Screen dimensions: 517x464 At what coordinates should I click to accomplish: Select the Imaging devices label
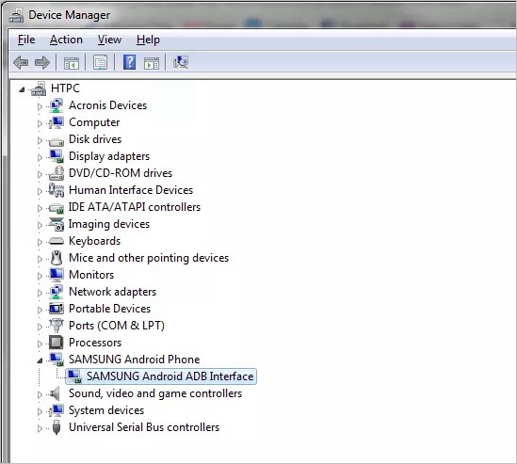pos(109,224)
